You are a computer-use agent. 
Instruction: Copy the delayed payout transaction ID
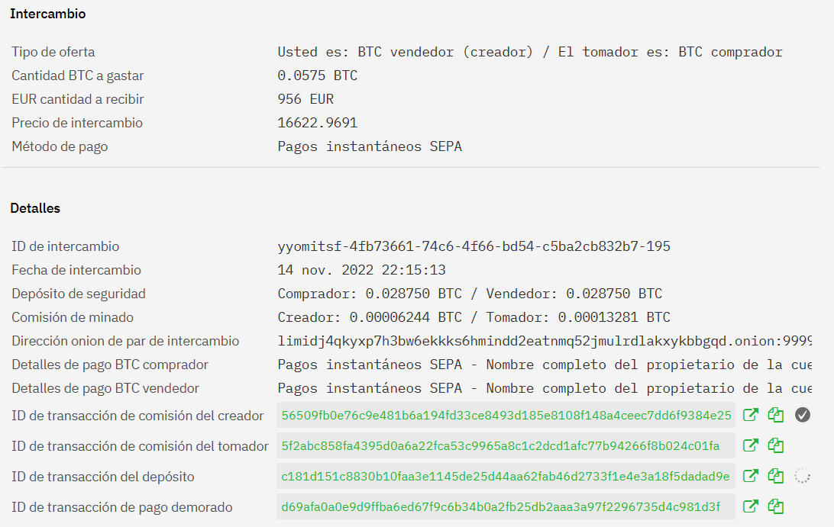point(775,506)
